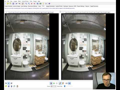Select the pencil drawing tool

60,83
